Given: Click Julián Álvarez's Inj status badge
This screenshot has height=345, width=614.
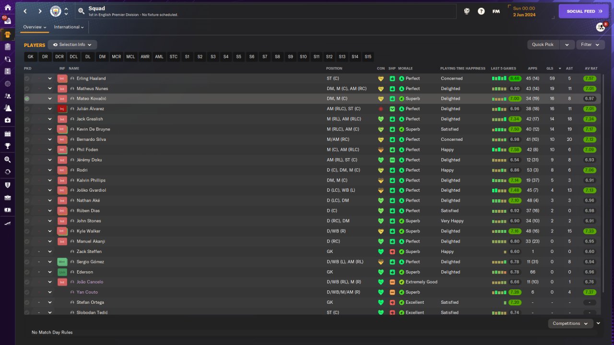Looking at the screenshot, I should tap(62, 109).
